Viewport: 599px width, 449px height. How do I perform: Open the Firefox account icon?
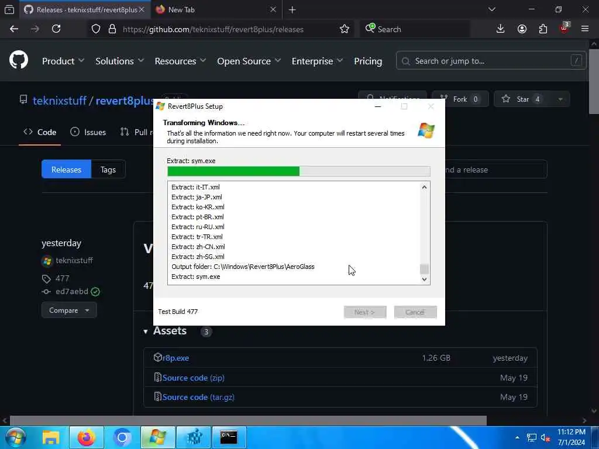(522, 29)
